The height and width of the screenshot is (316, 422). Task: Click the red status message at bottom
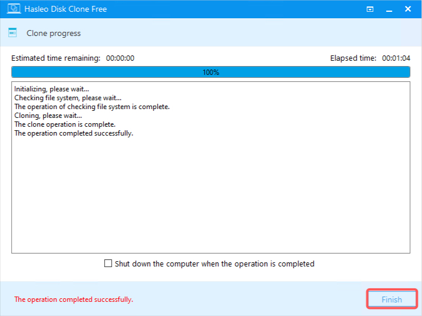coord(74,299)
